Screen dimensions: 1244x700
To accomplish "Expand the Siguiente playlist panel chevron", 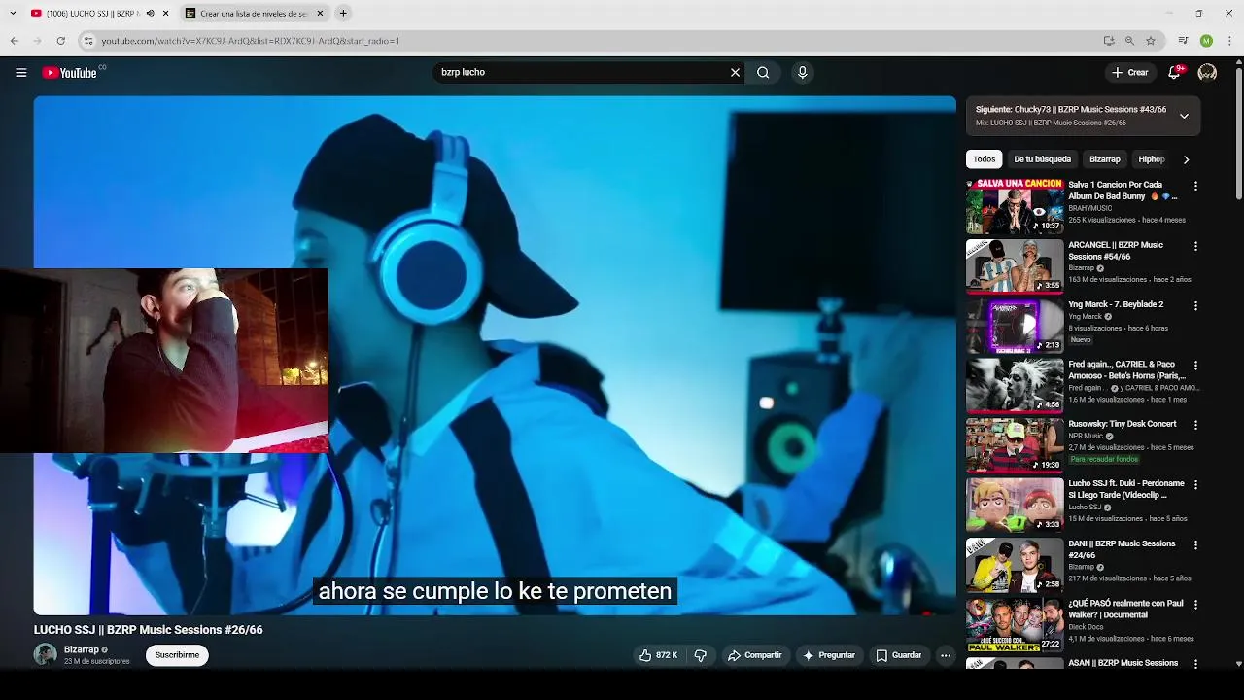I will [x=1184, y=116].
